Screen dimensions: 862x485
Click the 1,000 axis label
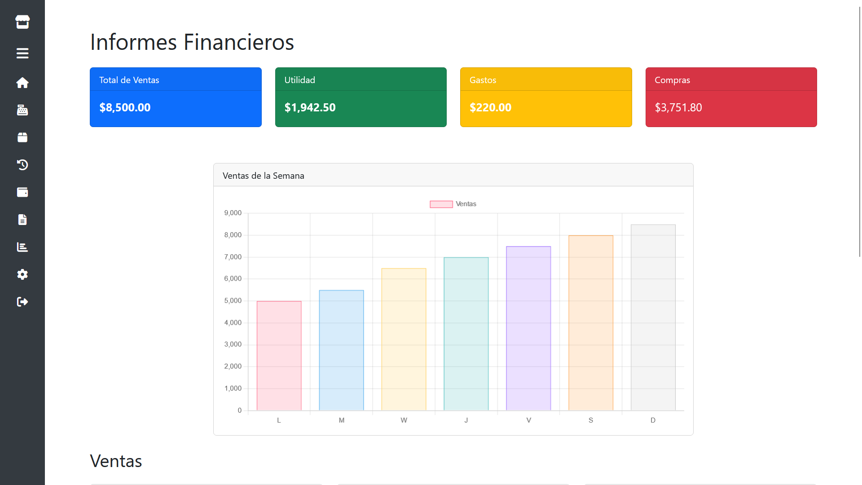pos(233,388)
